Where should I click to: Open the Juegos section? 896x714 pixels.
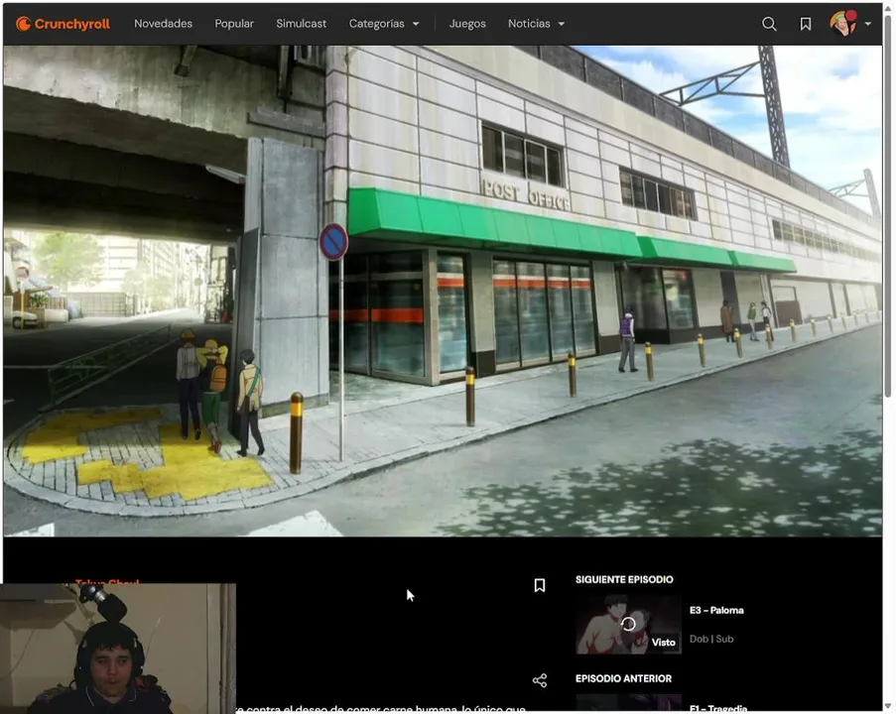click(x=467, y=24)
